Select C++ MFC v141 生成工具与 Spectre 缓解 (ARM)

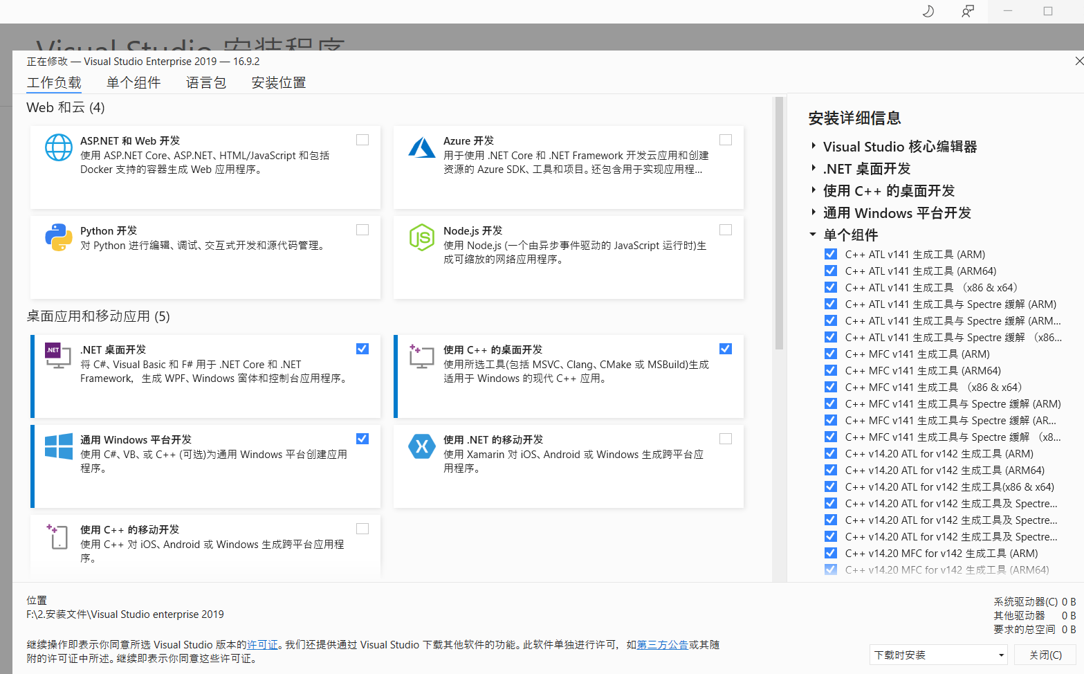[953, 403]
